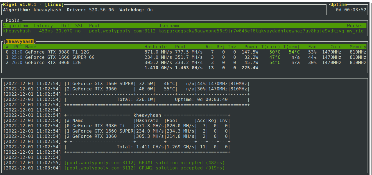Click the Hashrate column header in GPU table

click(156, 47)
